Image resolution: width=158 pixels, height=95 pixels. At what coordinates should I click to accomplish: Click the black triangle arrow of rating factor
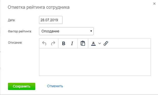[91, 31]
